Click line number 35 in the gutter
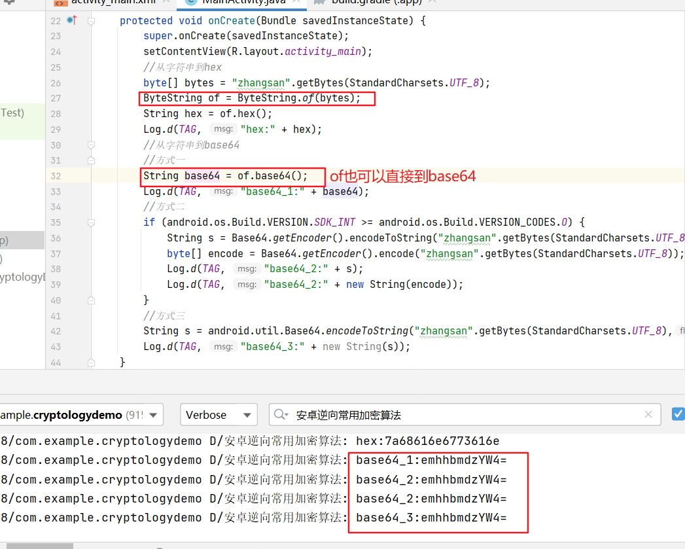Viewport: 685px width, 549px height. 56,222
